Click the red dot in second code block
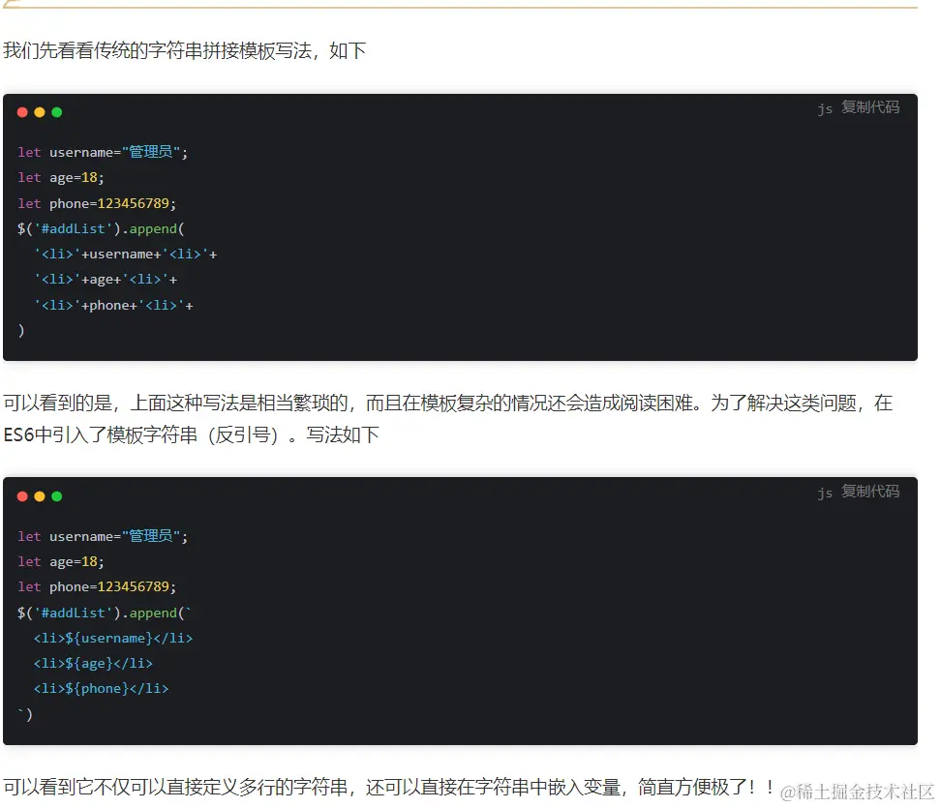 [x=23, y=496]
